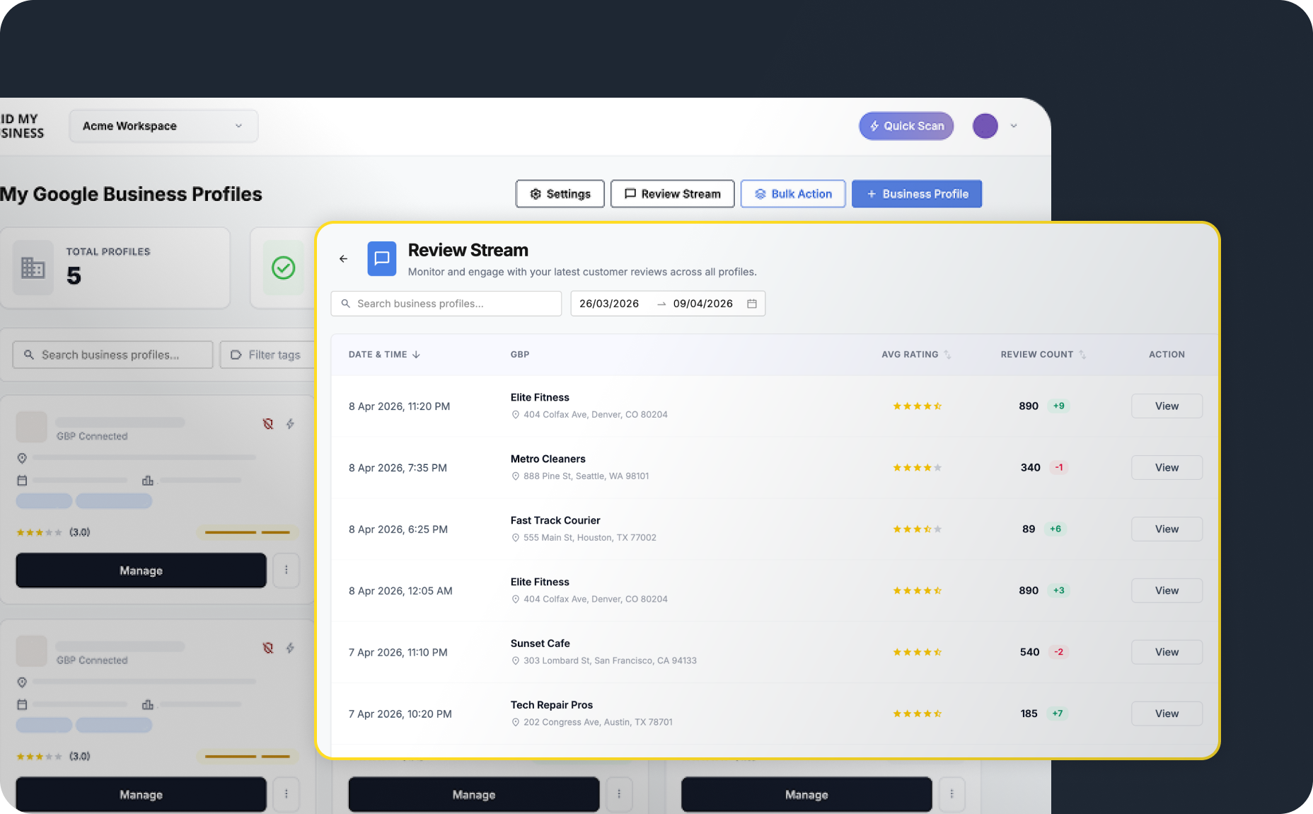1313x814 pixels.
Task: Click the yellow progress bar on first card
Action: click(248, 532)
